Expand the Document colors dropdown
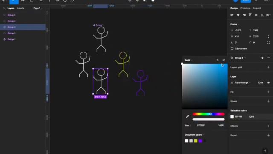Screen dimensions: 273x154 (195, 135)
